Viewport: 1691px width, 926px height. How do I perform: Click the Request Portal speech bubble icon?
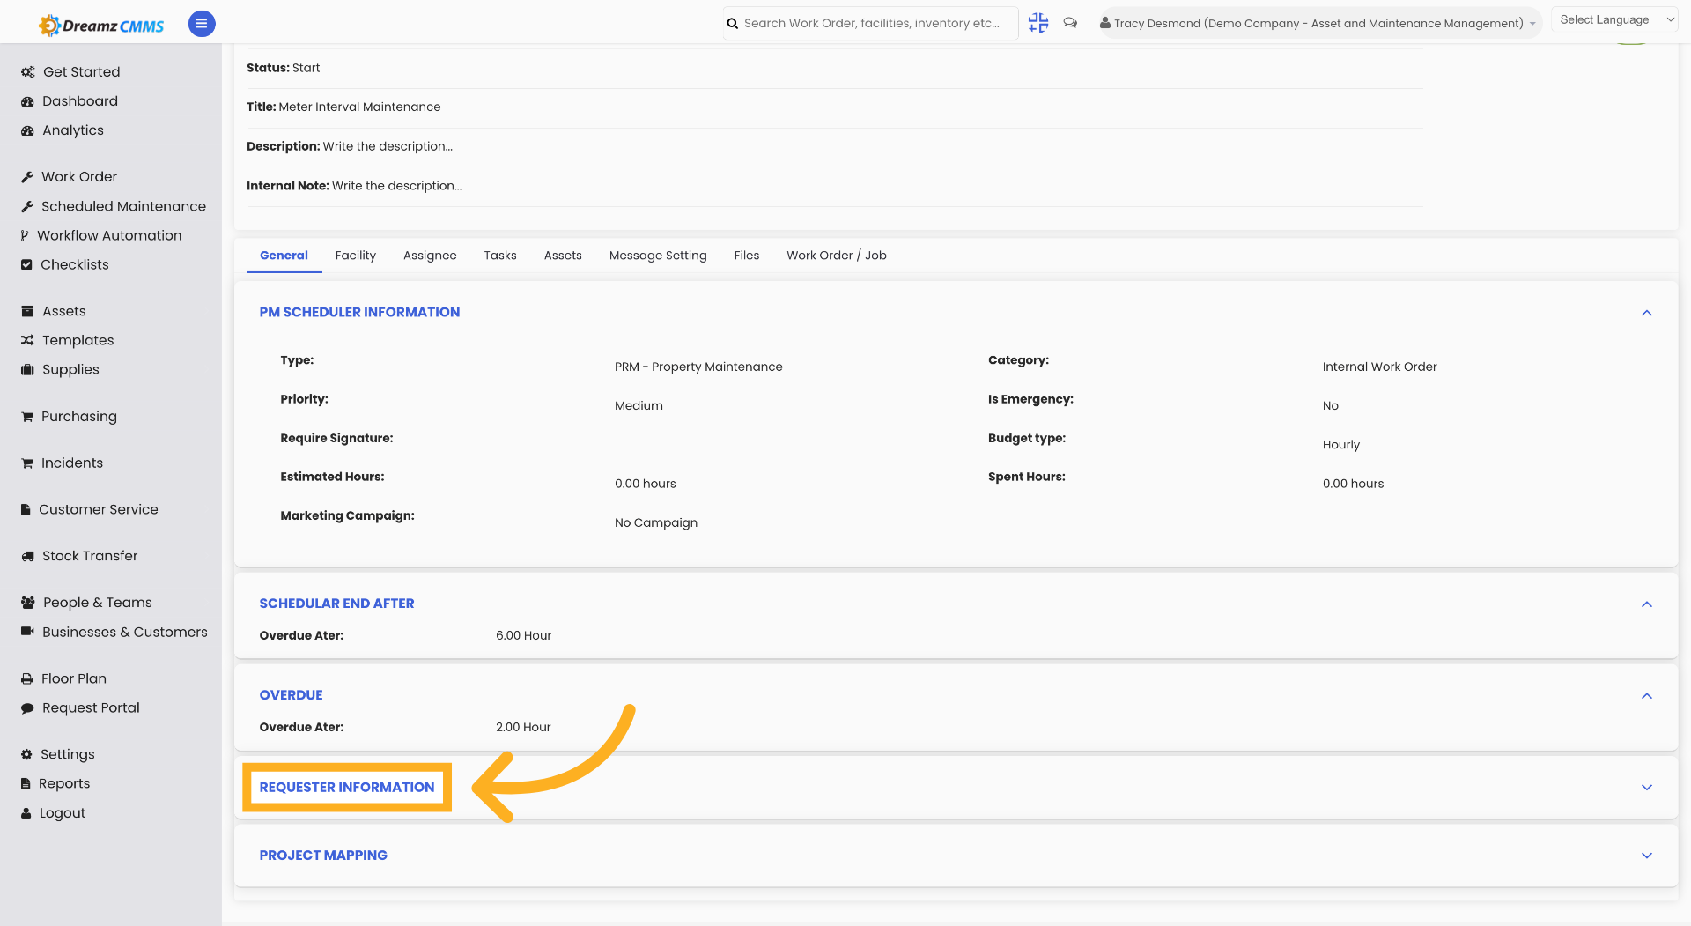pos(27,707)
